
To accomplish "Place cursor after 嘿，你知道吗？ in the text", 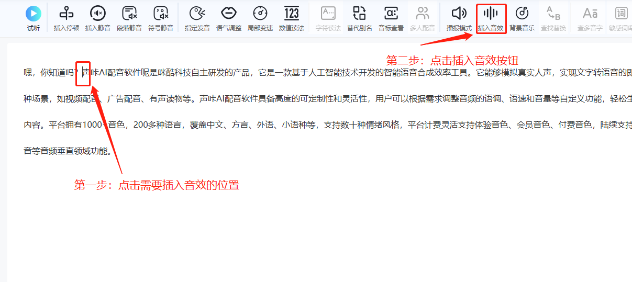I will [x=82, y=73].
